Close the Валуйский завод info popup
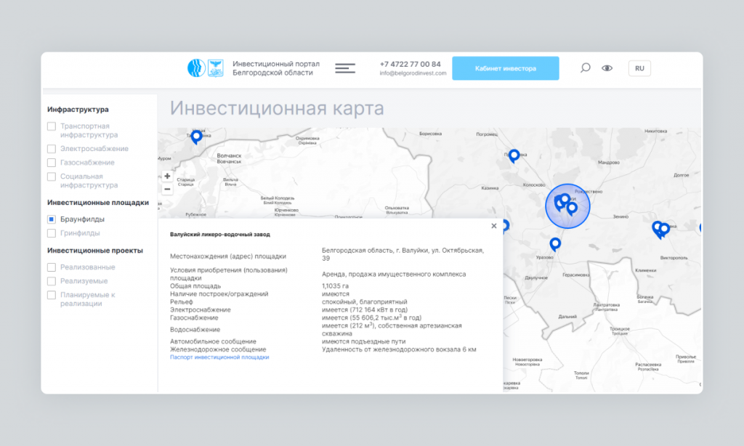 pos(494,226)
